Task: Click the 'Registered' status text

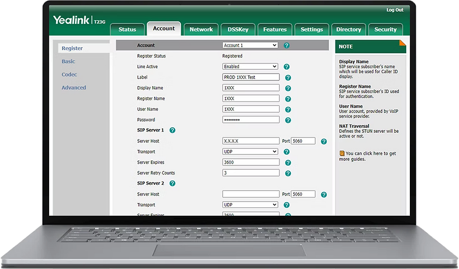Action: coord(232,56)
